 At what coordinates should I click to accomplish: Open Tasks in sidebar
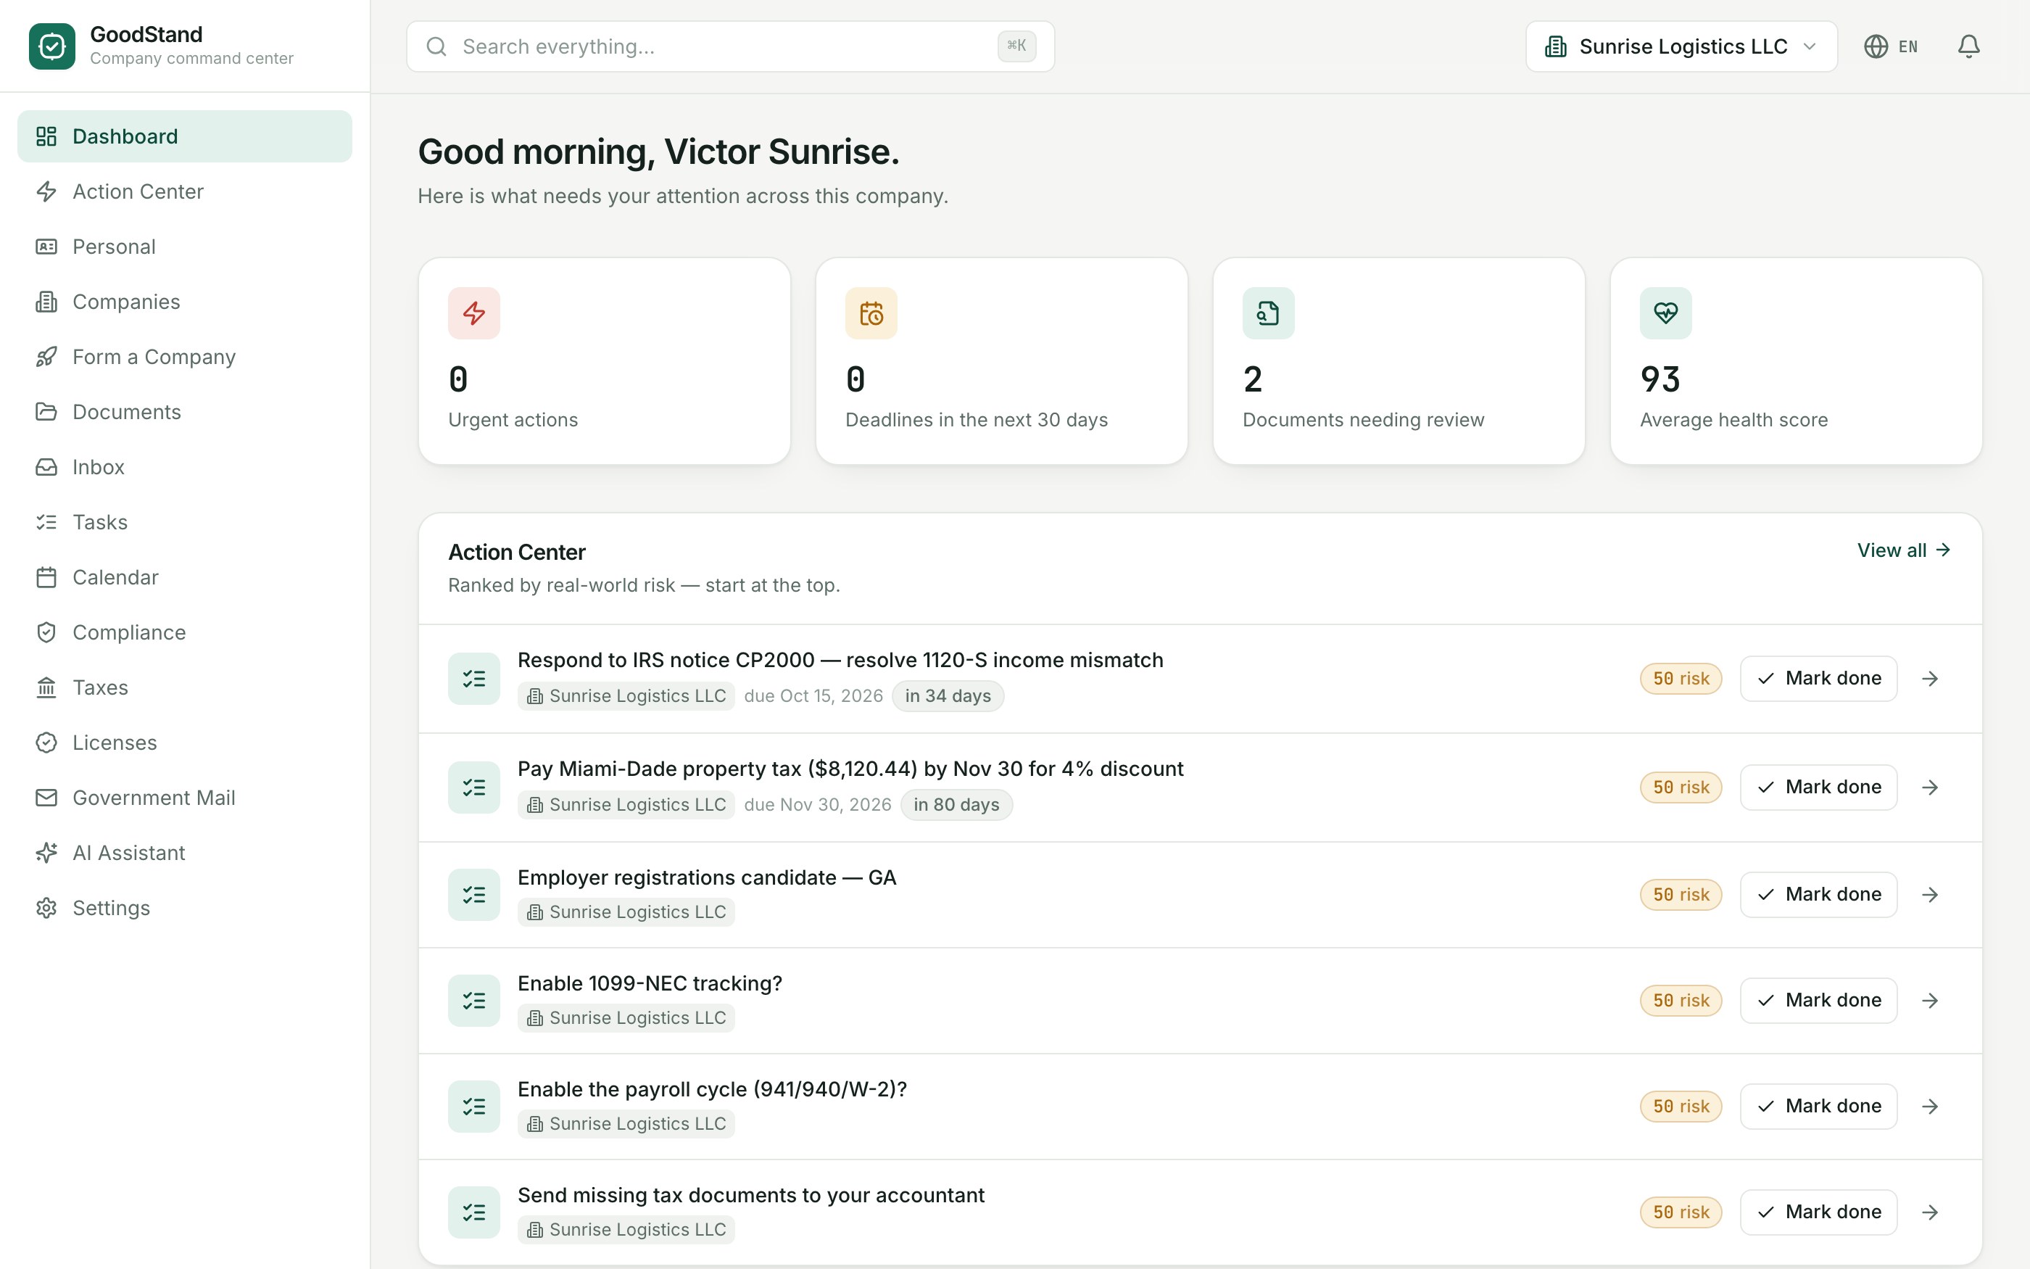185,522
